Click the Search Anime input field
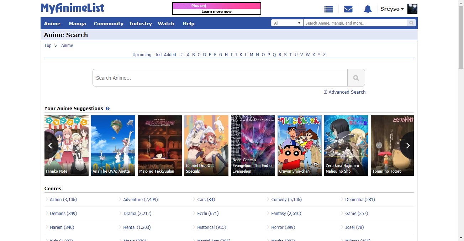464x241 pixels. coord(220,78)
